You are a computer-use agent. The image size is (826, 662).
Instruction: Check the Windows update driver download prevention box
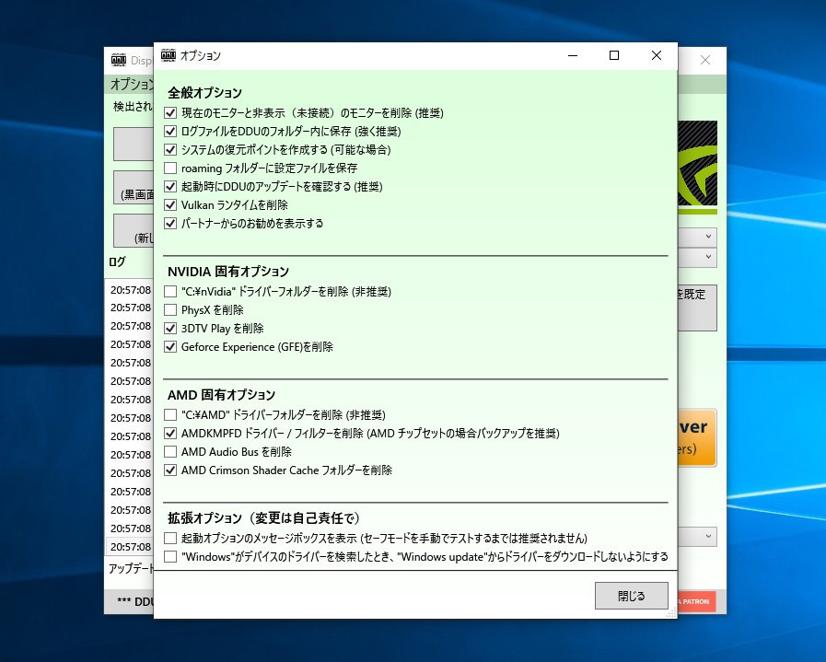170,556
